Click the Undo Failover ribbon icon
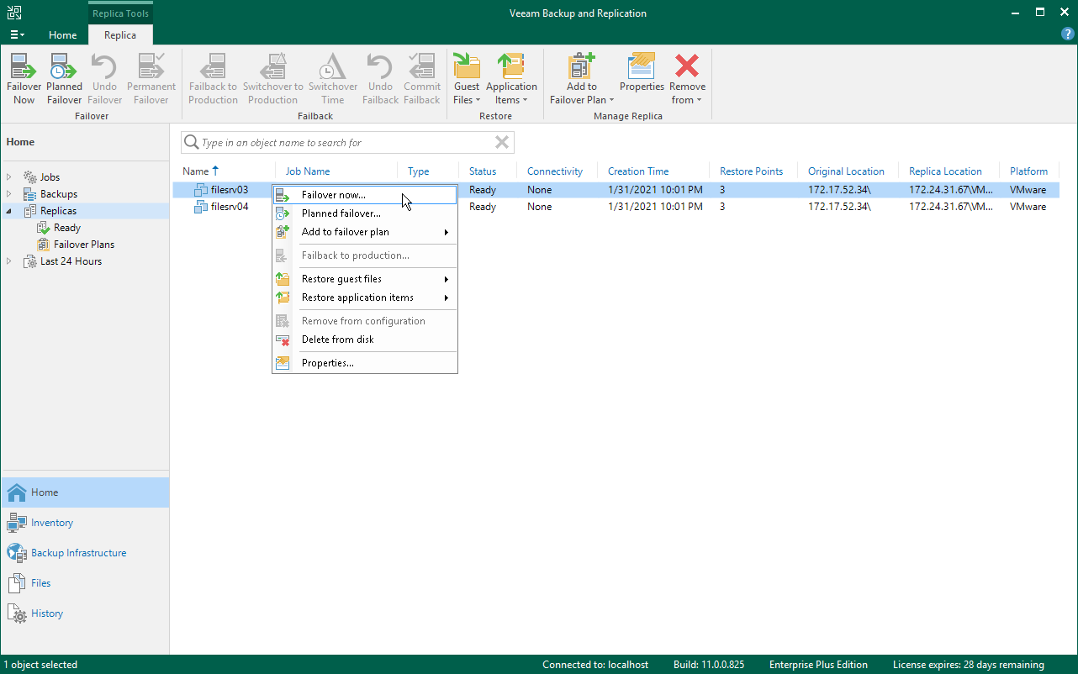Image resolution: width=1078 pixels, height=674 pixels. pyautogui.click(x=104, y=66)
